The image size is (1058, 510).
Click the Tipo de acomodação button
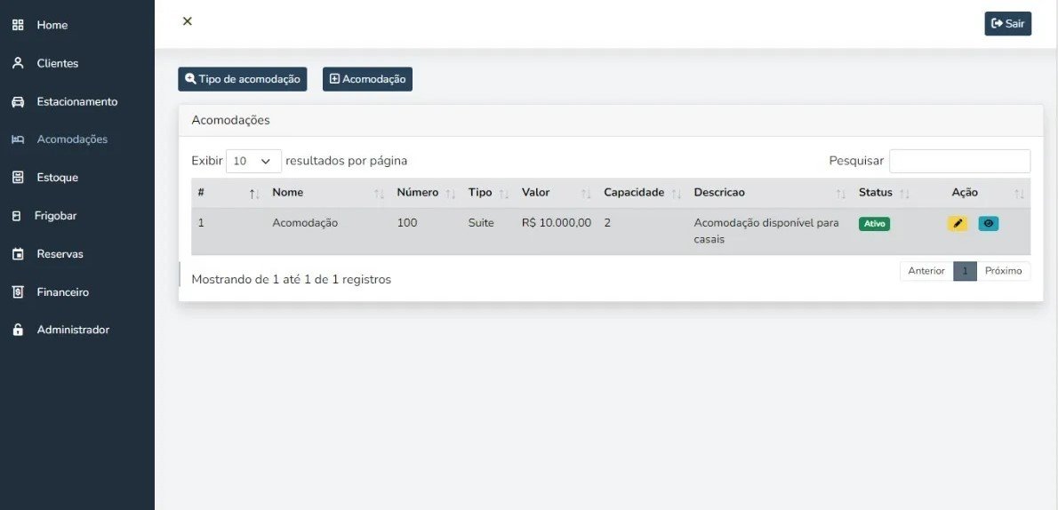coord(242,79)
